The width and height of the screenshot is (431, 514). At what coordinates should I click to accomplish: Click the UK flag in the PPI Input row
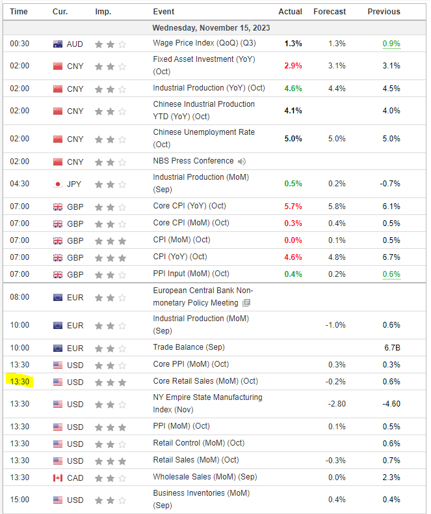tap(59, 274)
